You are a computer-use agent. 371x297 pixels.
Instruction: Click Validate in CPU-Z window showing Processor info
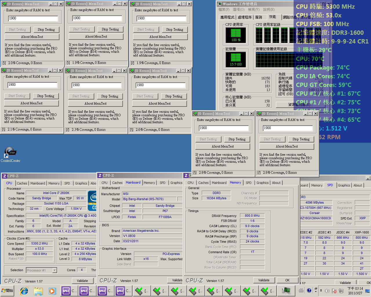(83, 281)
